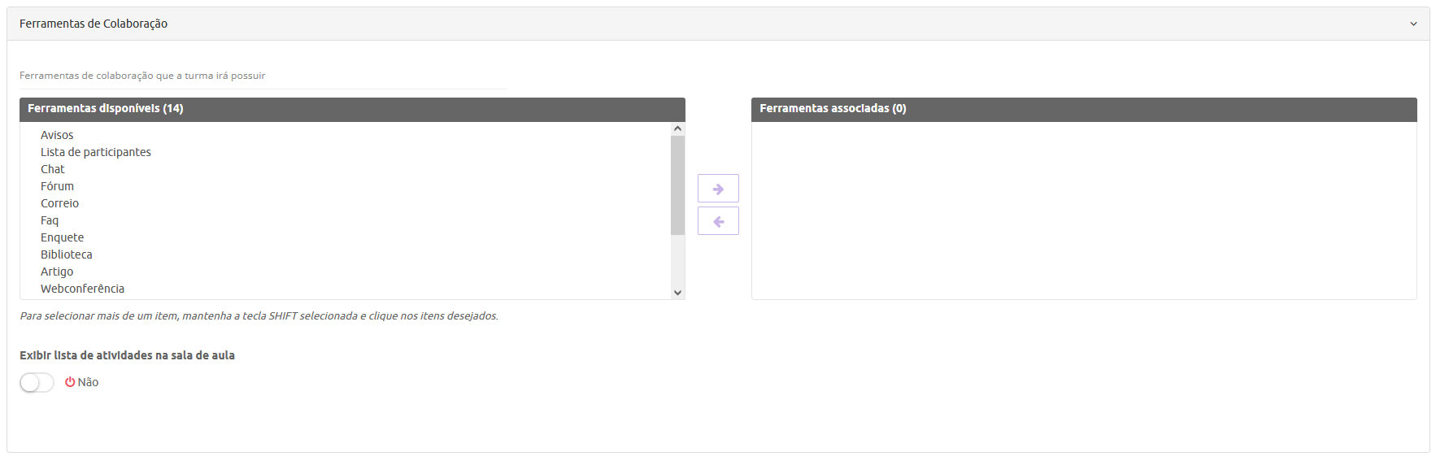Click the left arrow to remove tools
Viewport: 1436px width, 461px height.
(718, 221)
